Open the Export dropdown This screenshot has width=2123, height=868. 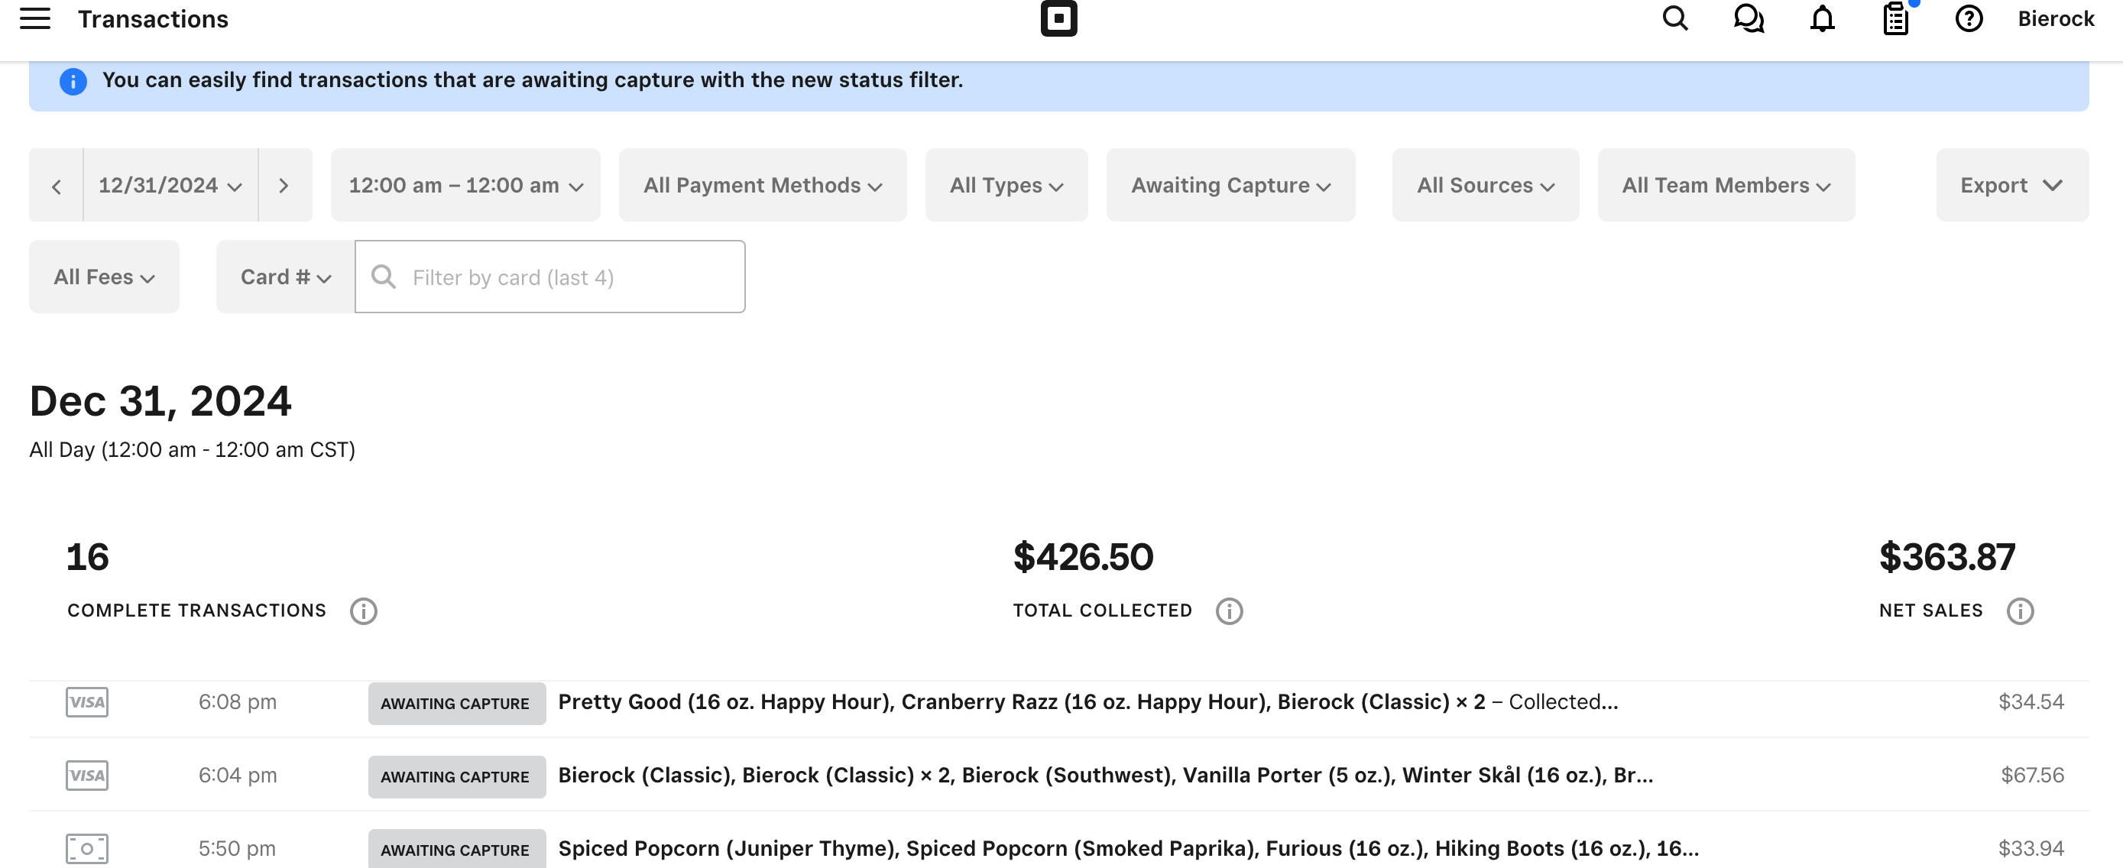point(2011,186)
